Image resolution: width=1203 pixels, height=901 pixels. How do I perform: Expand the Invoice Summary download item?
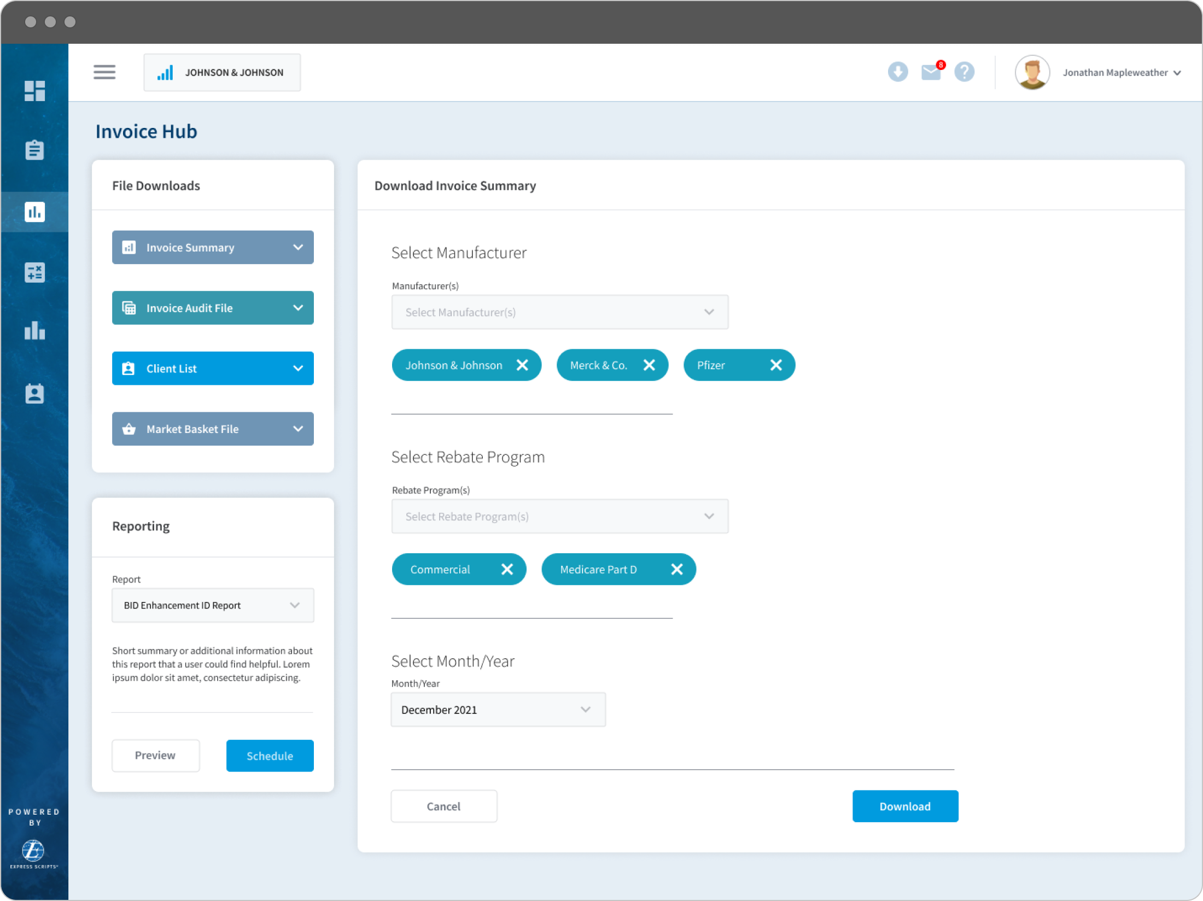click(213, 247)
